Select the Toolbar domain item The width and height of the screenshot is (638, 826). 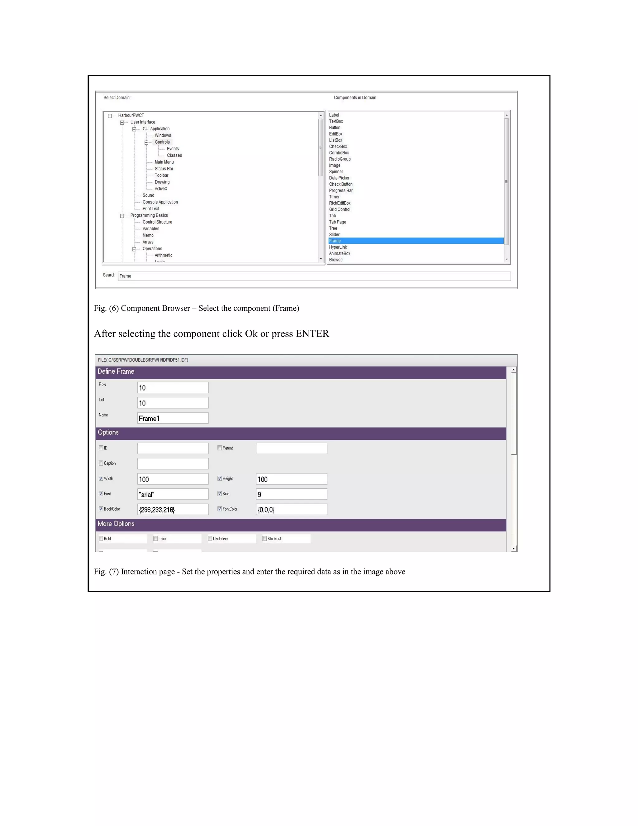click(161, 175)
